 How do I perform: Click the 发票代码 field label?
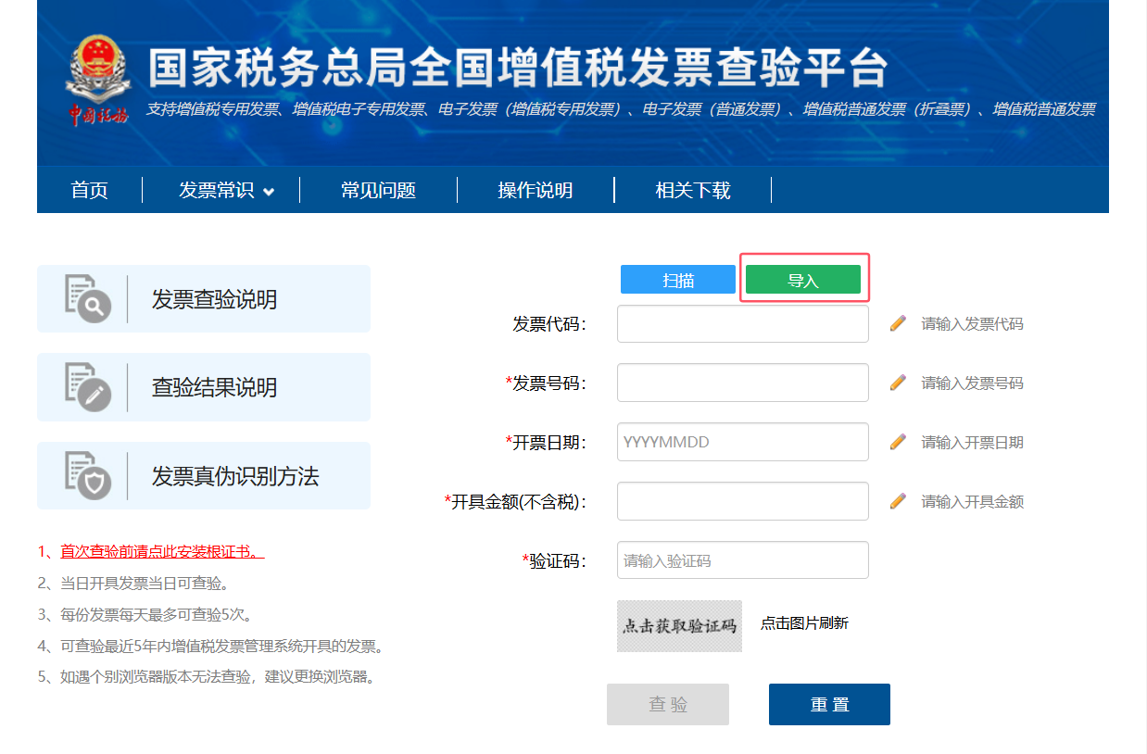[x=549, y=324]
